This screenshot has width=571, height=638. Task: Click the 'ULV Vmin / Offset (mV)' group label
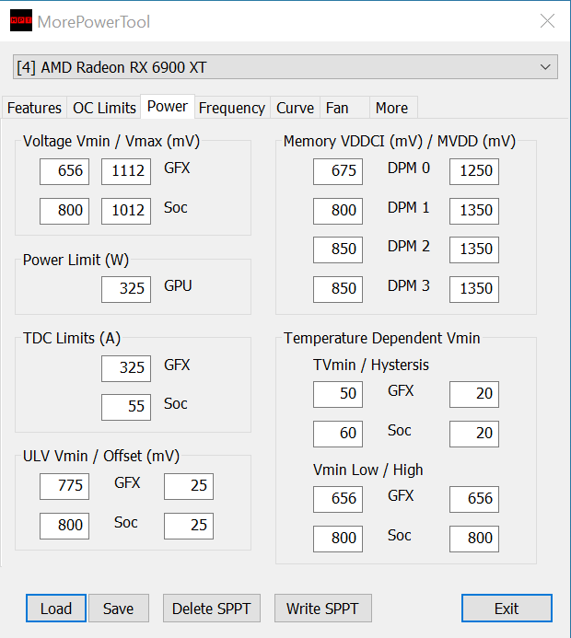click(x=101, y=456)
